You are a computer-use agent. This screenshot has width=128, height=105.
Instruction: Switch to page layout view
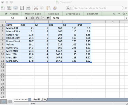click(10, 101)
